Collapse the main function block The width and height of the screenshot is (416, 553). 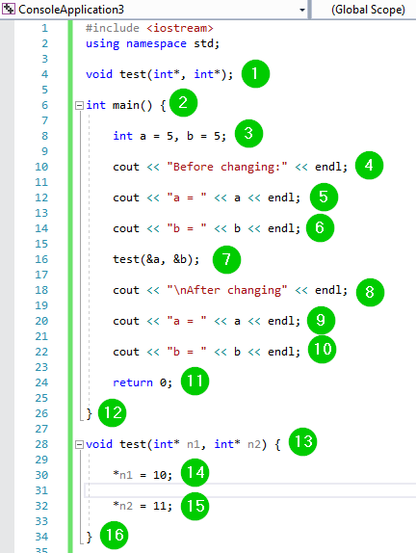pos(79,105)
